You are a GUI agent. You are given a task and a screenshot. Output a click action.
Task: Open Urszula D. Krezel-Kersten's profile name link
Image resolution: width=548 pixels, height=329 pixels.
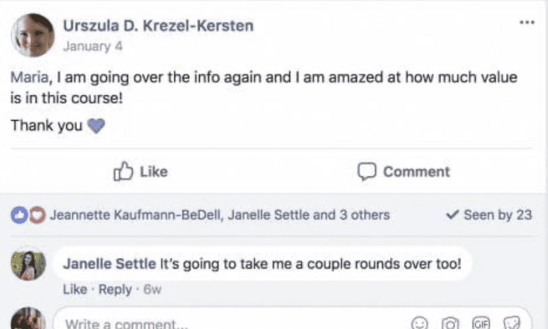point(158,26)
